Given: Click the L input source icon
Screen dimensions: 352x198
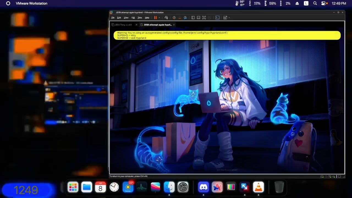Looking at the screenshot, I should pyautogui.click(x=306, y=3).
